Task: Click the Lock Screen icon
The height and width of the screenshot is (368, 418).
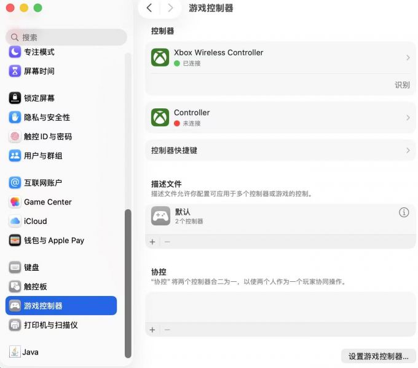Action: coord(15,98)
